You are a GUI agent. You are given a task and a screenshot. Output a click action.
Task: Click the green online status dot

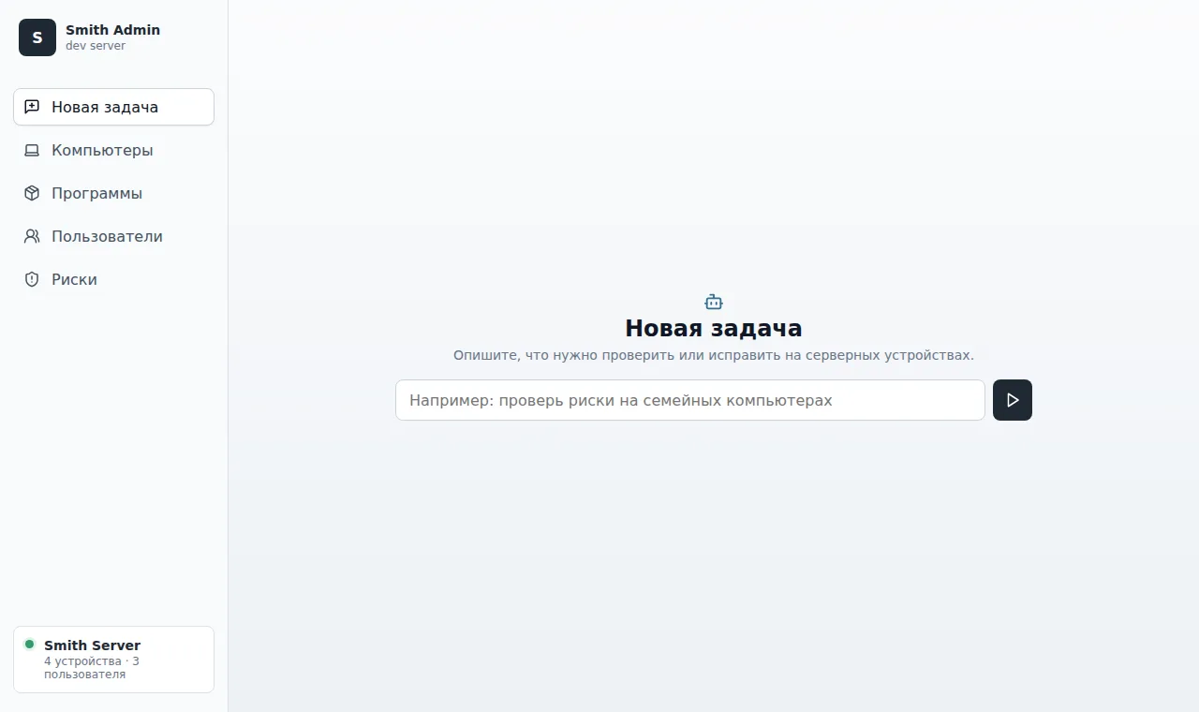(x=29, y=645)
